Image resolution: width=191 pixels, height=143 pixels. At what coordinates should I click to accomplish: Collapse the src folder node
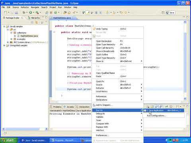point(8,29)
